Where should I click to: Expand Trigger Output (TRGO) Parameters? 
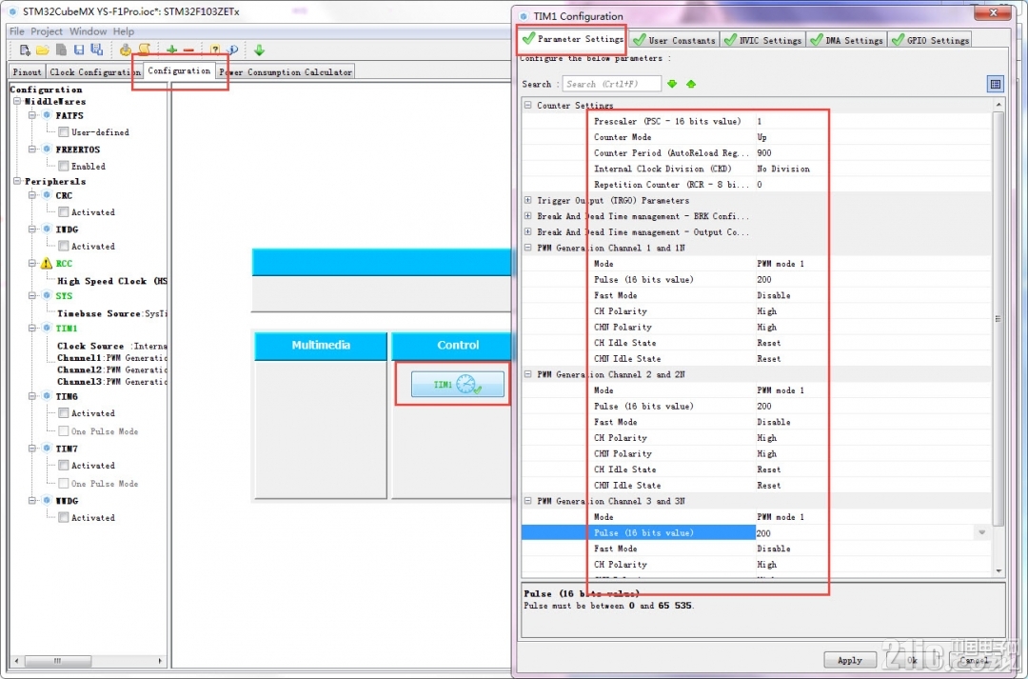tap(527, 200)
